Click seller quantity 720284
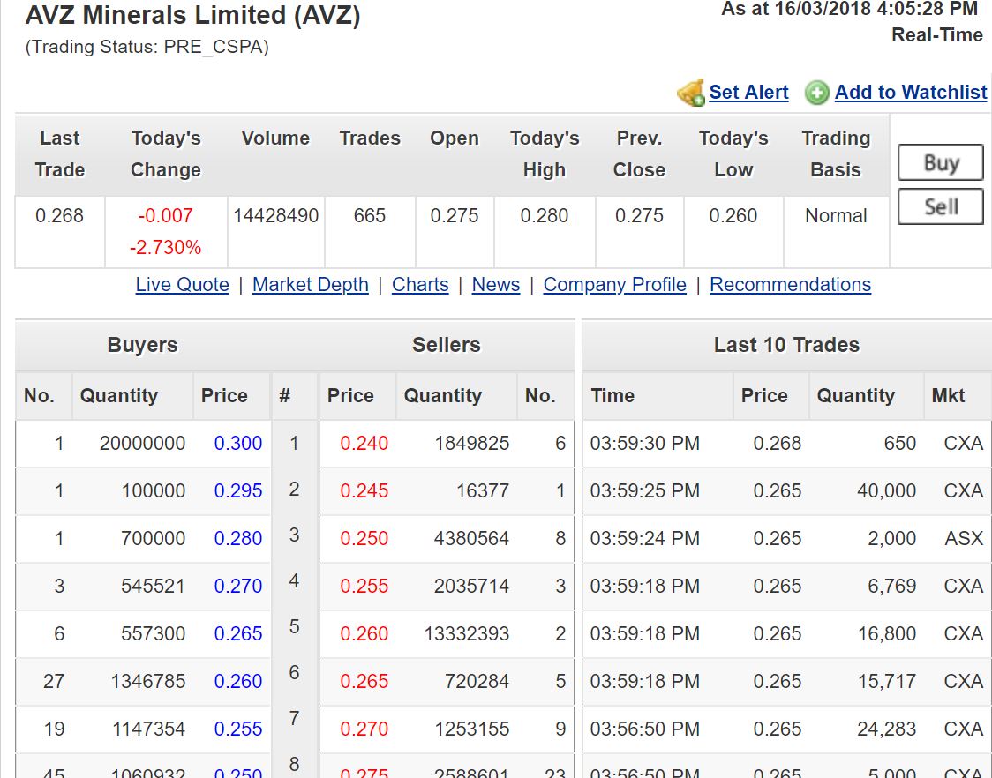This screenshot has height=778, width=992. pos(477,681)
